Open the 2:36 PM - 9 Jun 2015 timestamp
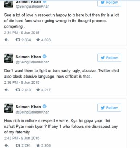The width and height of the screenshot is (140, 148). (22, 82)
